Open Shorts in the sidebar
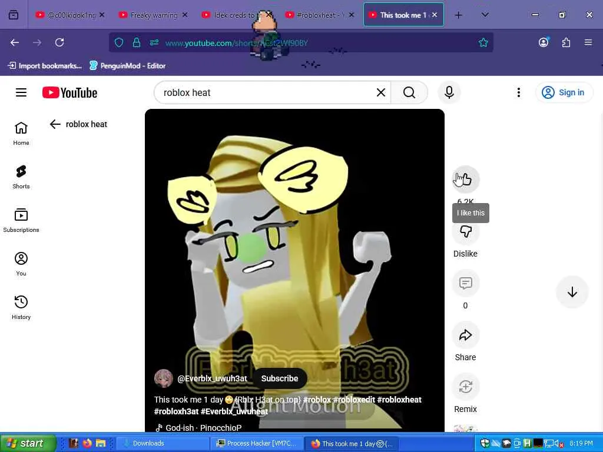Viewport: 603px width, 452px height. point(21,177)
